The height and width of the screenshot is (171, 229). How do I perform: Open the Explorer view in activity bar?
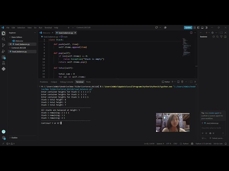(x=4, y=33)
